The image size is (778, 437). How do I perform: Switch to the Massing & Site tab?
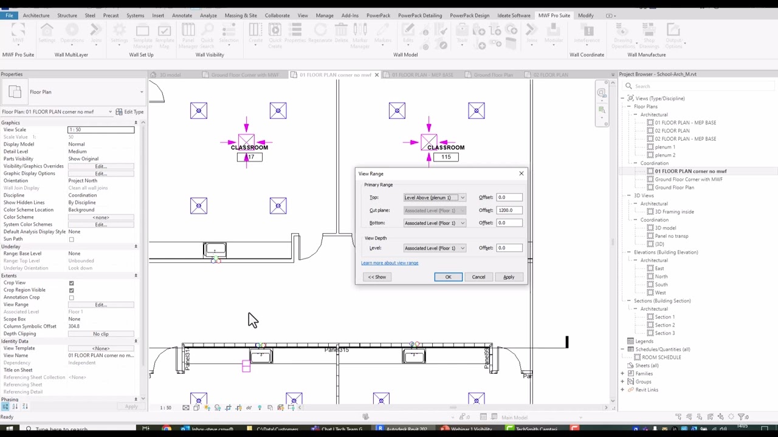coord(241,15)
